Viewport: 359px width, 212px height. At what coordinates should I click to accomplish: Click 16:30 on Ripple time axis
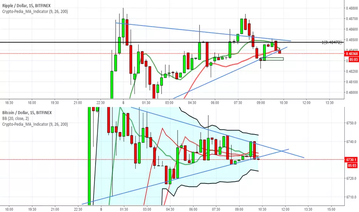point(9,103)
